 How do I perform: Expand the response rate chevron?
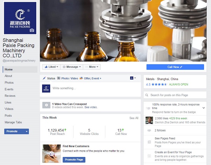click(204, 108)
